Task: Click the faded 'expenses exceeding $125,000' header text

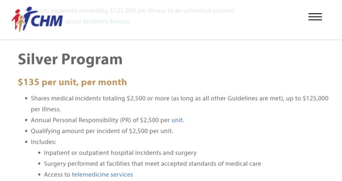Action: click(93, 11)
